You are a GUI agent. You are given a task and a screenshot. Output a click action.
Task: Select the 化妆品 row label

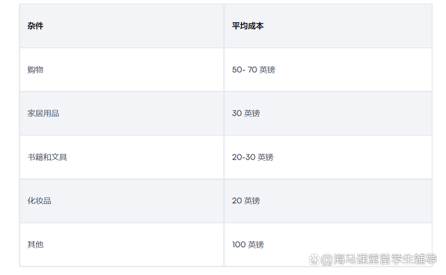point(39,201)
